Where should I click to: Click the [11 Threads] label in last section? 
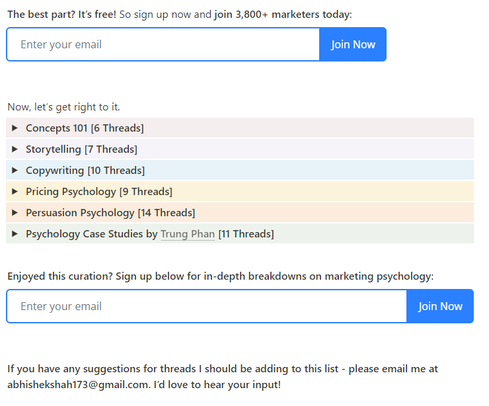click(x=246, y=234)
